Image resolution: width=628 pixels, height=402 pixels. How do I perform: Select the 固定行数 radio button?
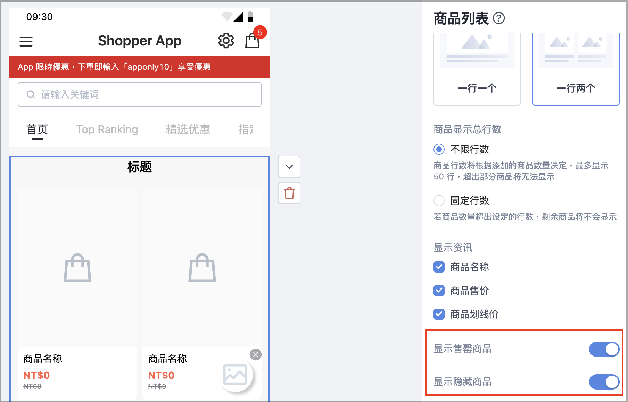439,201
